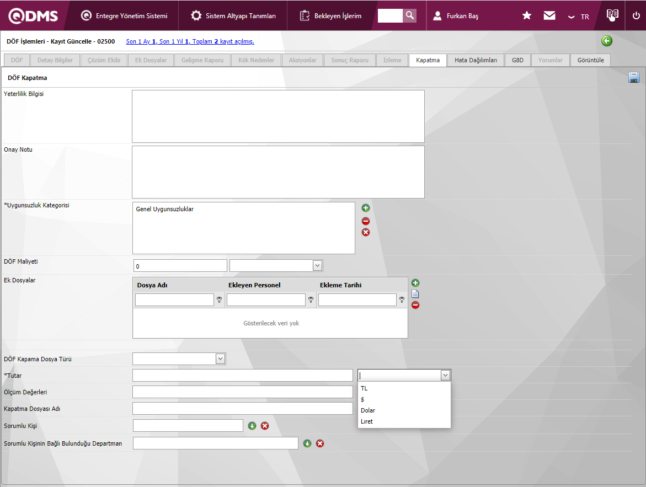This screenshot has height=487, width=646.
Task: Click the power logout icon
Action: [636, 15]
